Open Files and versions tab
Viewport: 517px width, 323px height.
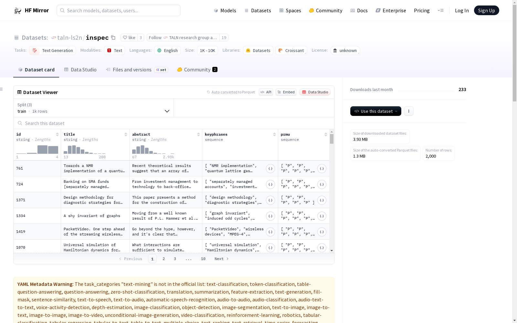pos(137,70)
